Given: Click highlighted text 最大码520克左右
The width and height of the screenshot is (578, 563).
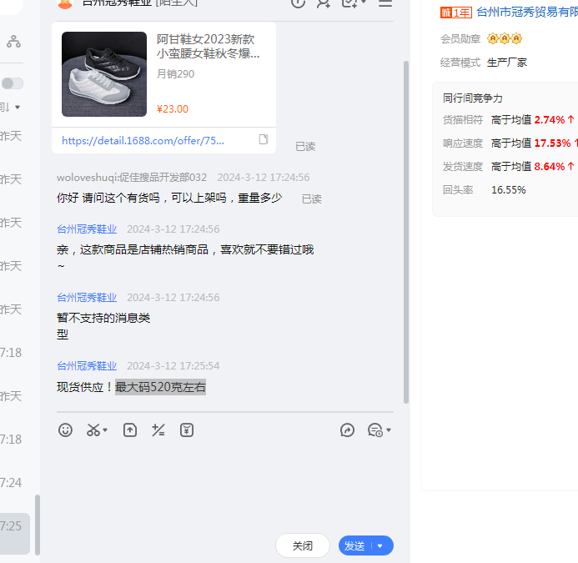Looking at the screenshot, I should click(160, 387).
